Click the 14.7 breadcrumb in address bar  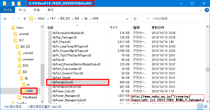pos(53,18)
